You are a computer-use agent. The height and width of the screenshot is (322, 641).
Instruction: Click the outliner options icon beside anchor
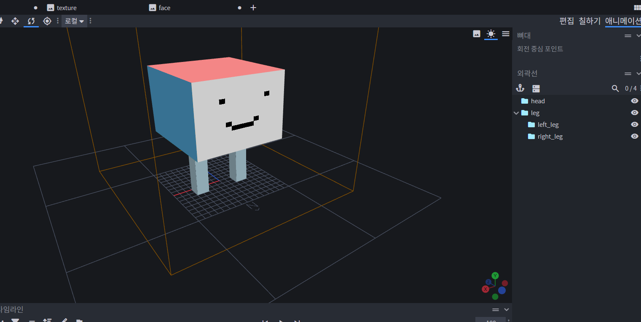click(x=536, y=89)
